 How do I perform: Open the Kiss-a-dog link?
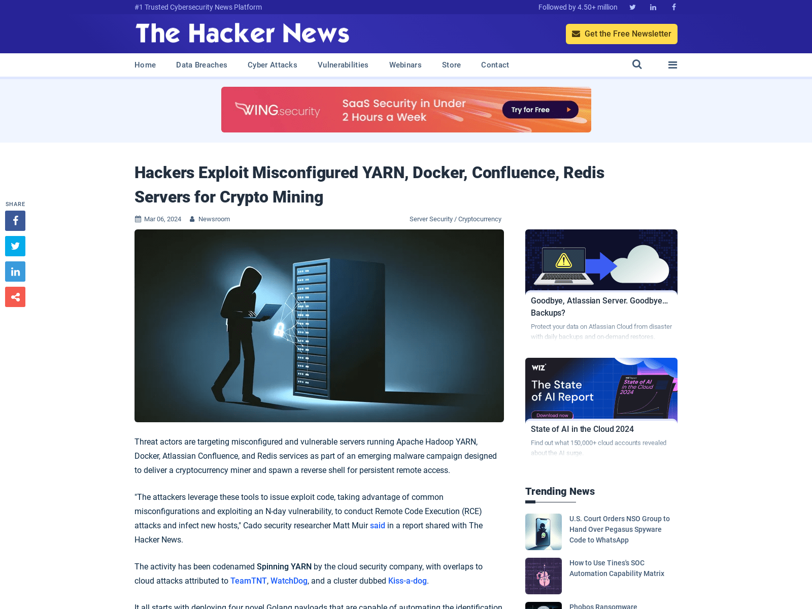pyautogui.click(x=408, y=581)
